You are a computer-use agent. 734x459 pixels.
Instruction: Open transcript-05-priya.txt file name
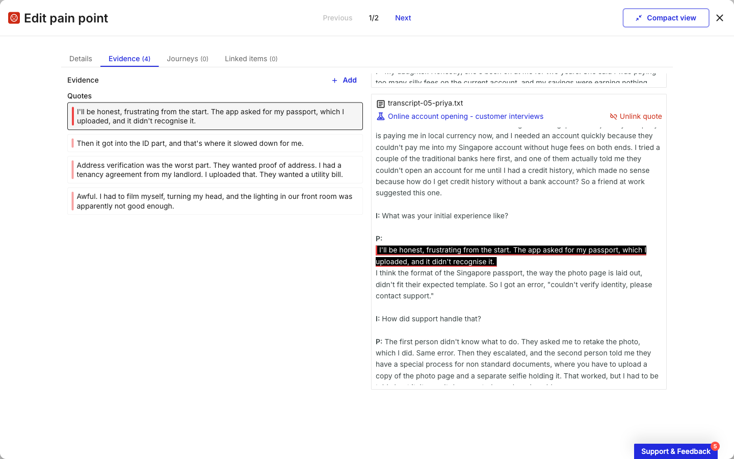(425, 103)
